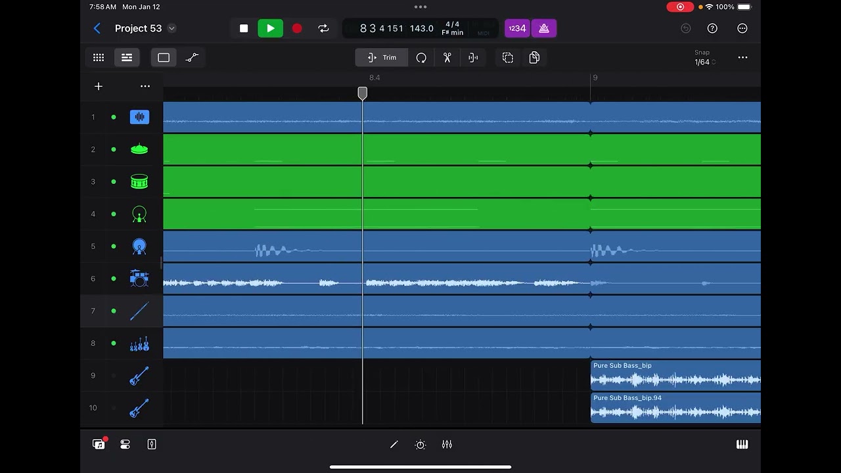The image size is (841, 473).
Task: Show the piano keyboard icon
Action: (742, 445)
